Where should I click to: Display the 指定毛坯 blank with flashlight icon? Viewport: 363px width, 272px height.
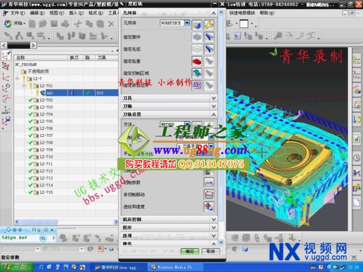(x=209, y=49)
